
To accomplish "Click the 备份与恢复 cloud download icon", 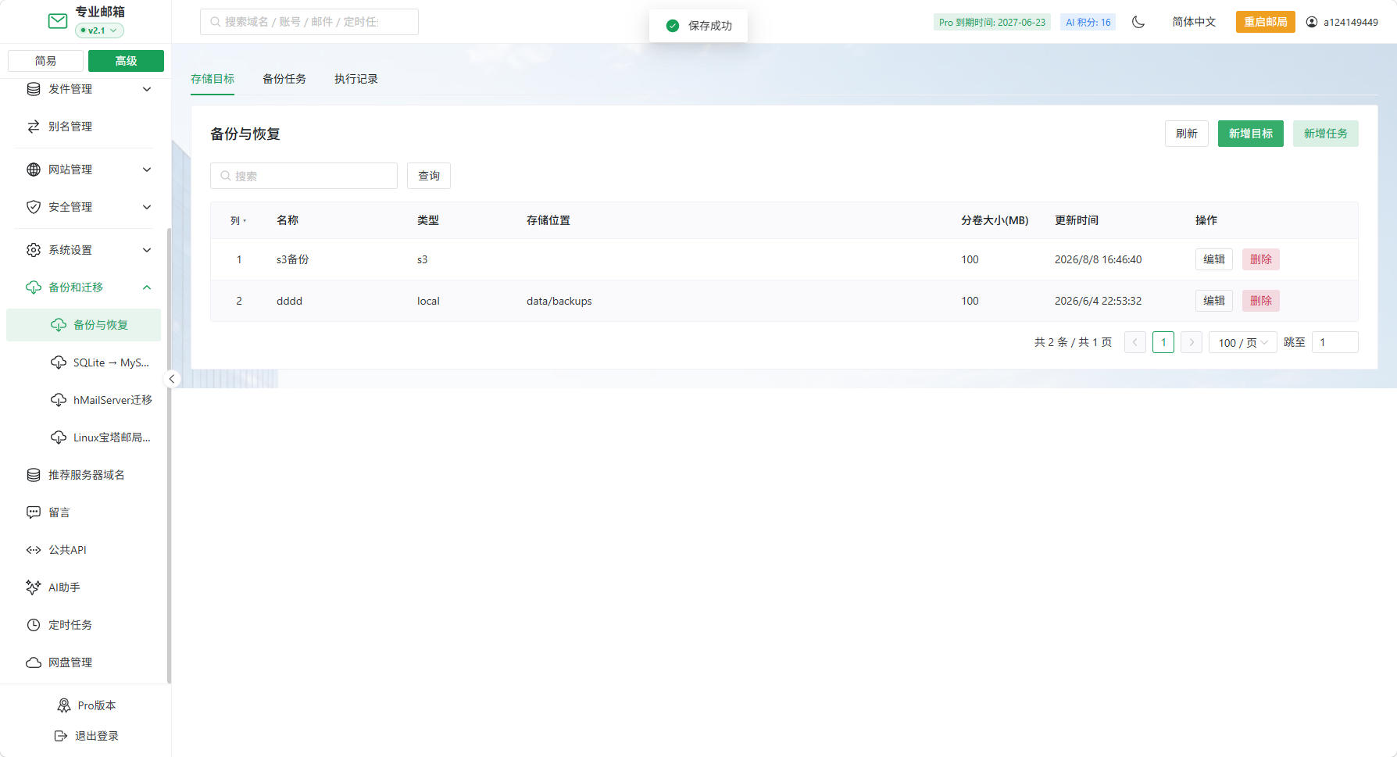I will click(59, 325).
